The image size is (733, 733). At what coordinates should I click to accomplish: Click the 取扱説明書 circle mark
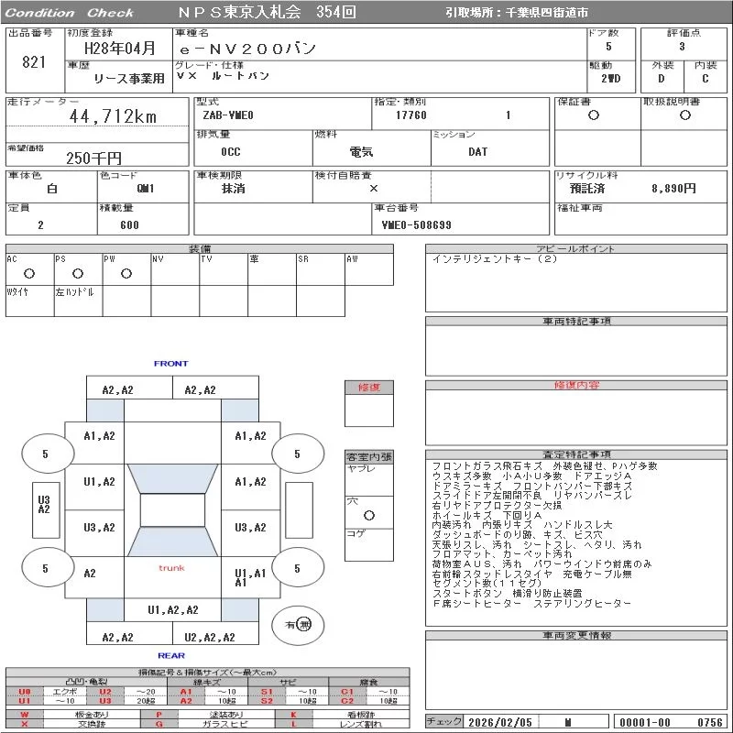point(684,116)
